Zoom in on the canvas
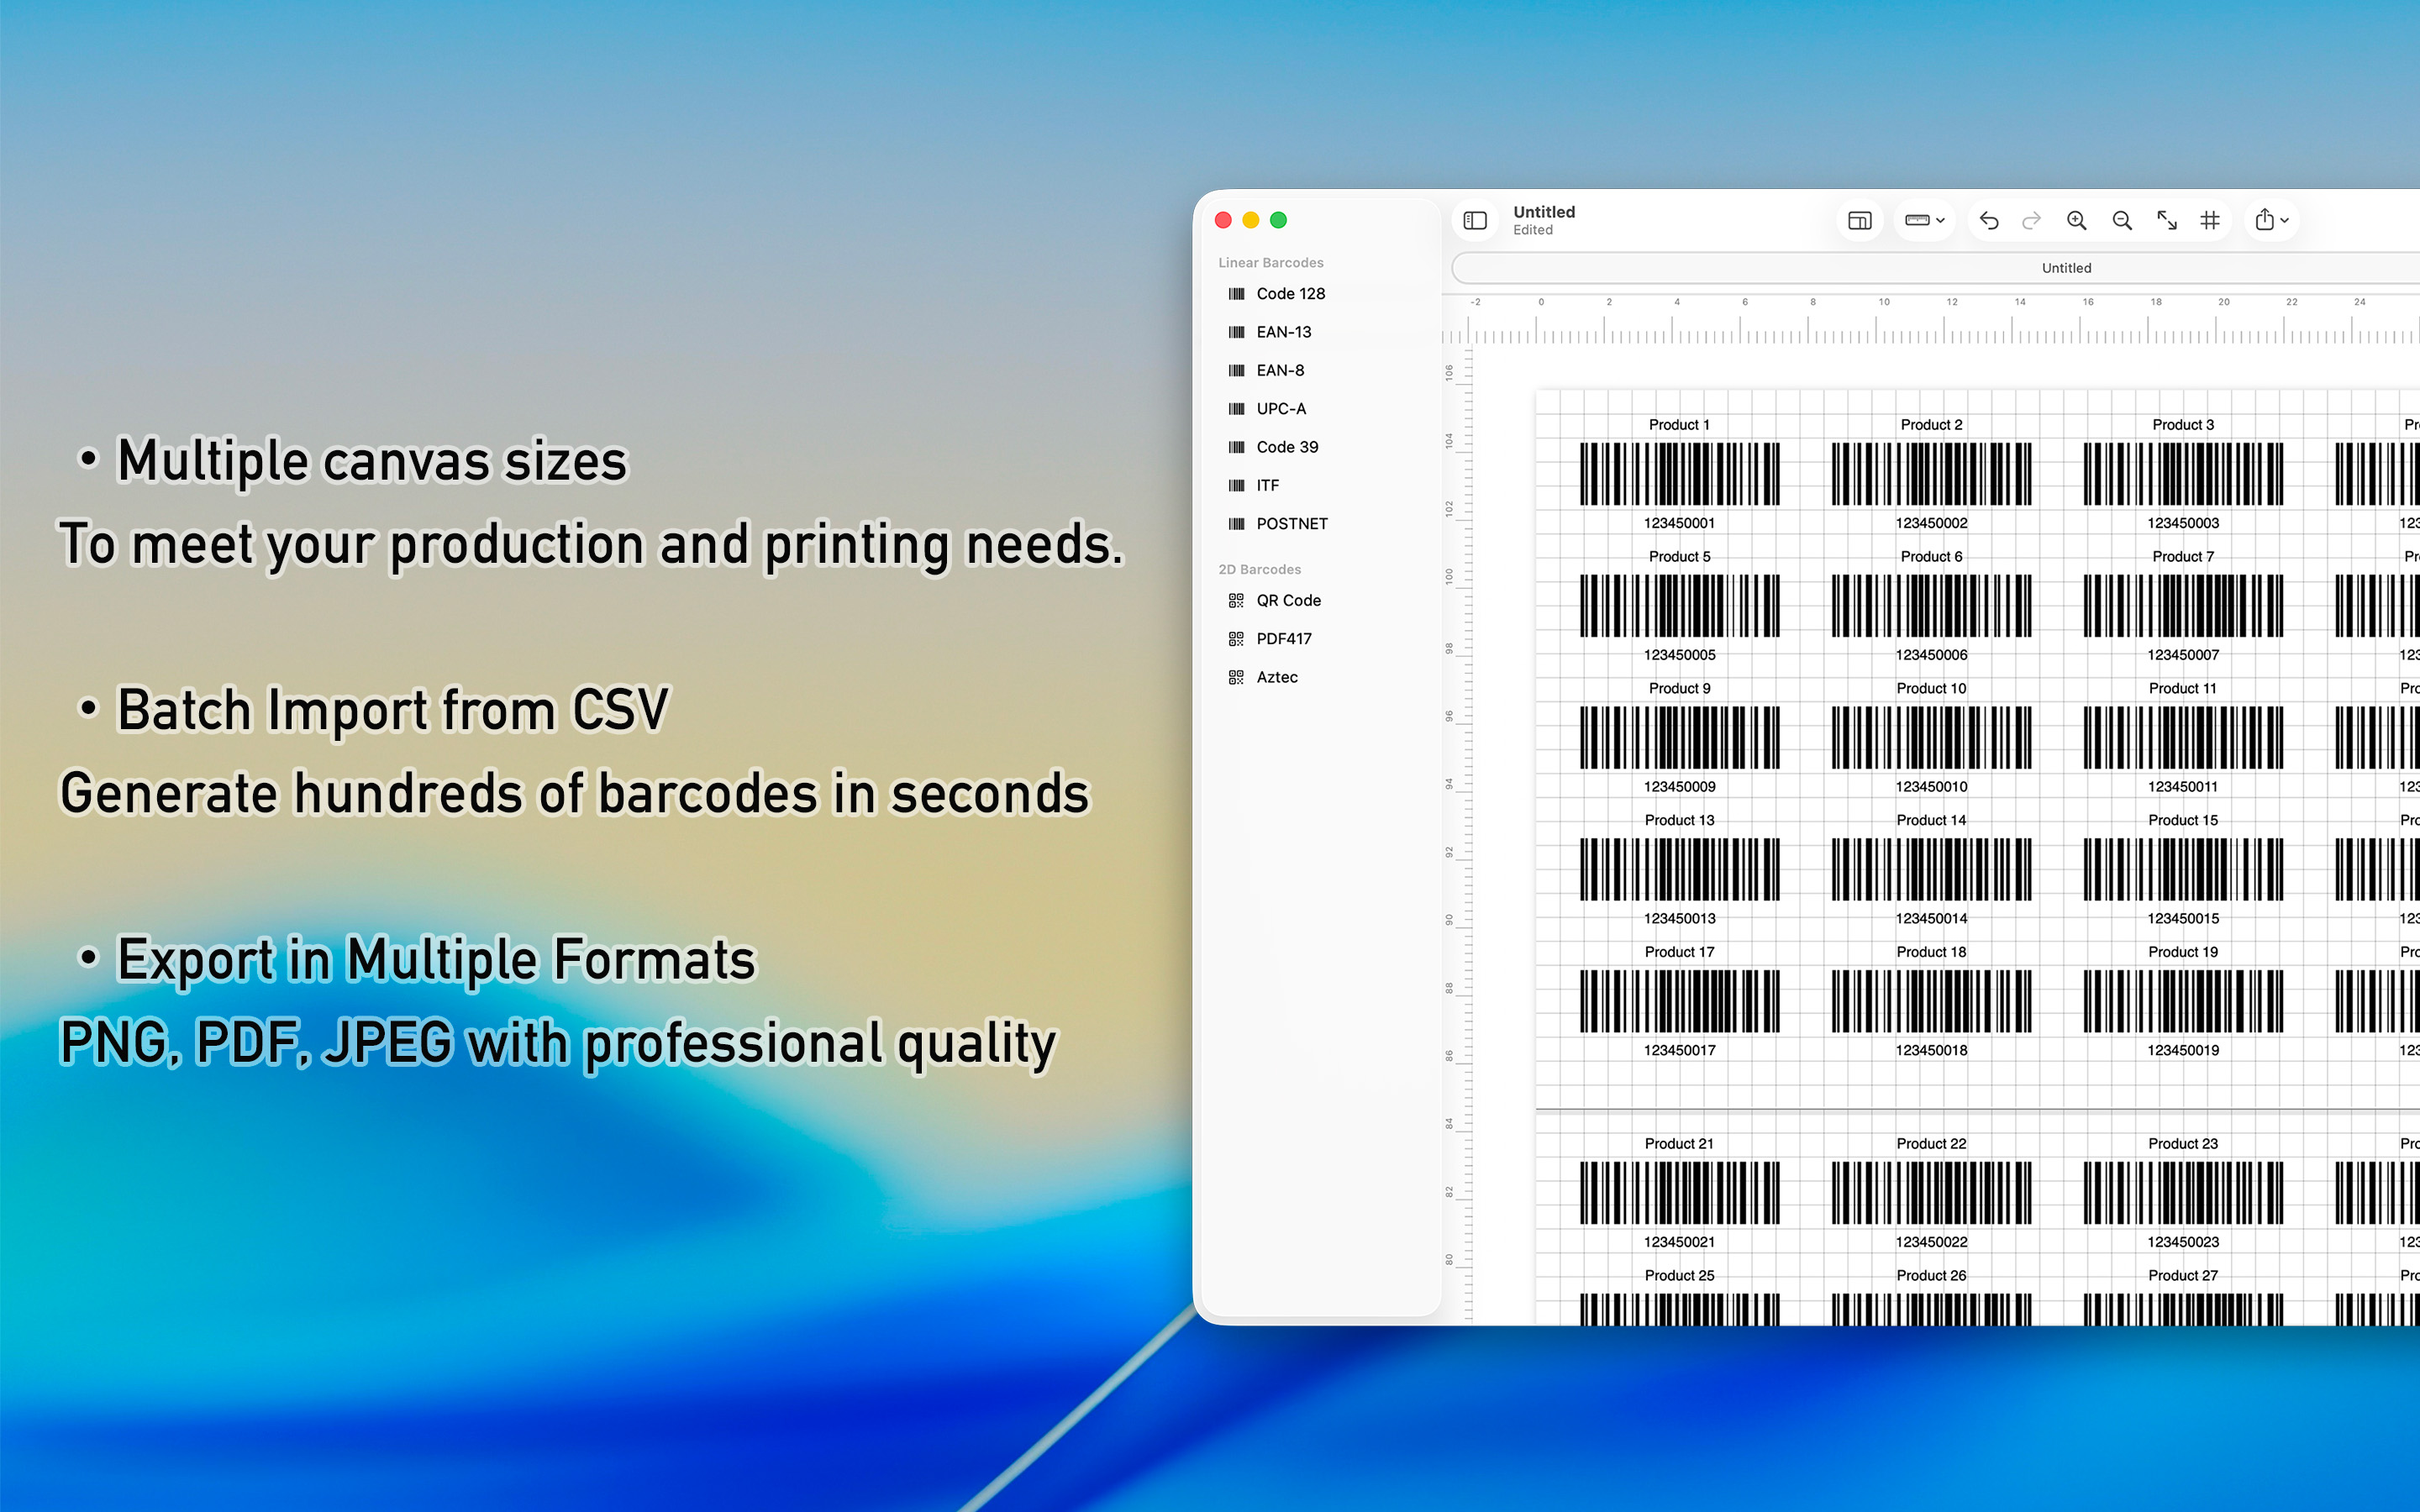 point(2077,220)
